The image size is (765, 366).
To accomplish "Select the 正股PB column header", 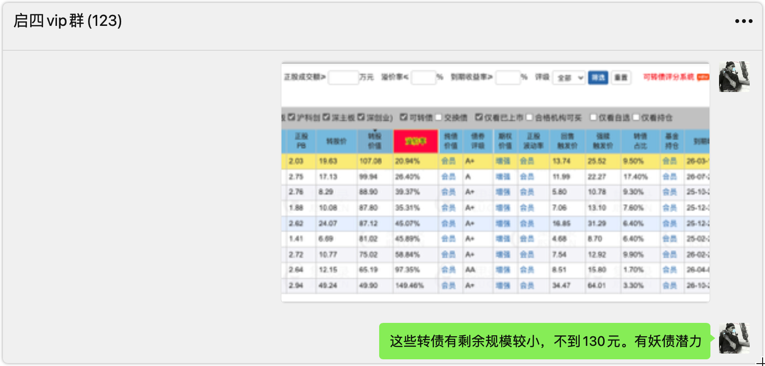I will (301, 141).
